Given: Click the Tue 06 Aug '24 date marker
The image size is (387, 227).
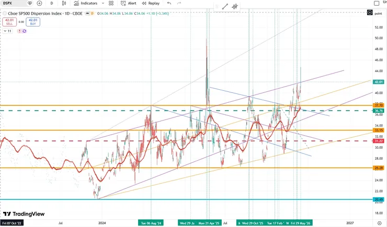Looking at the screenshot, I should 151,223.
